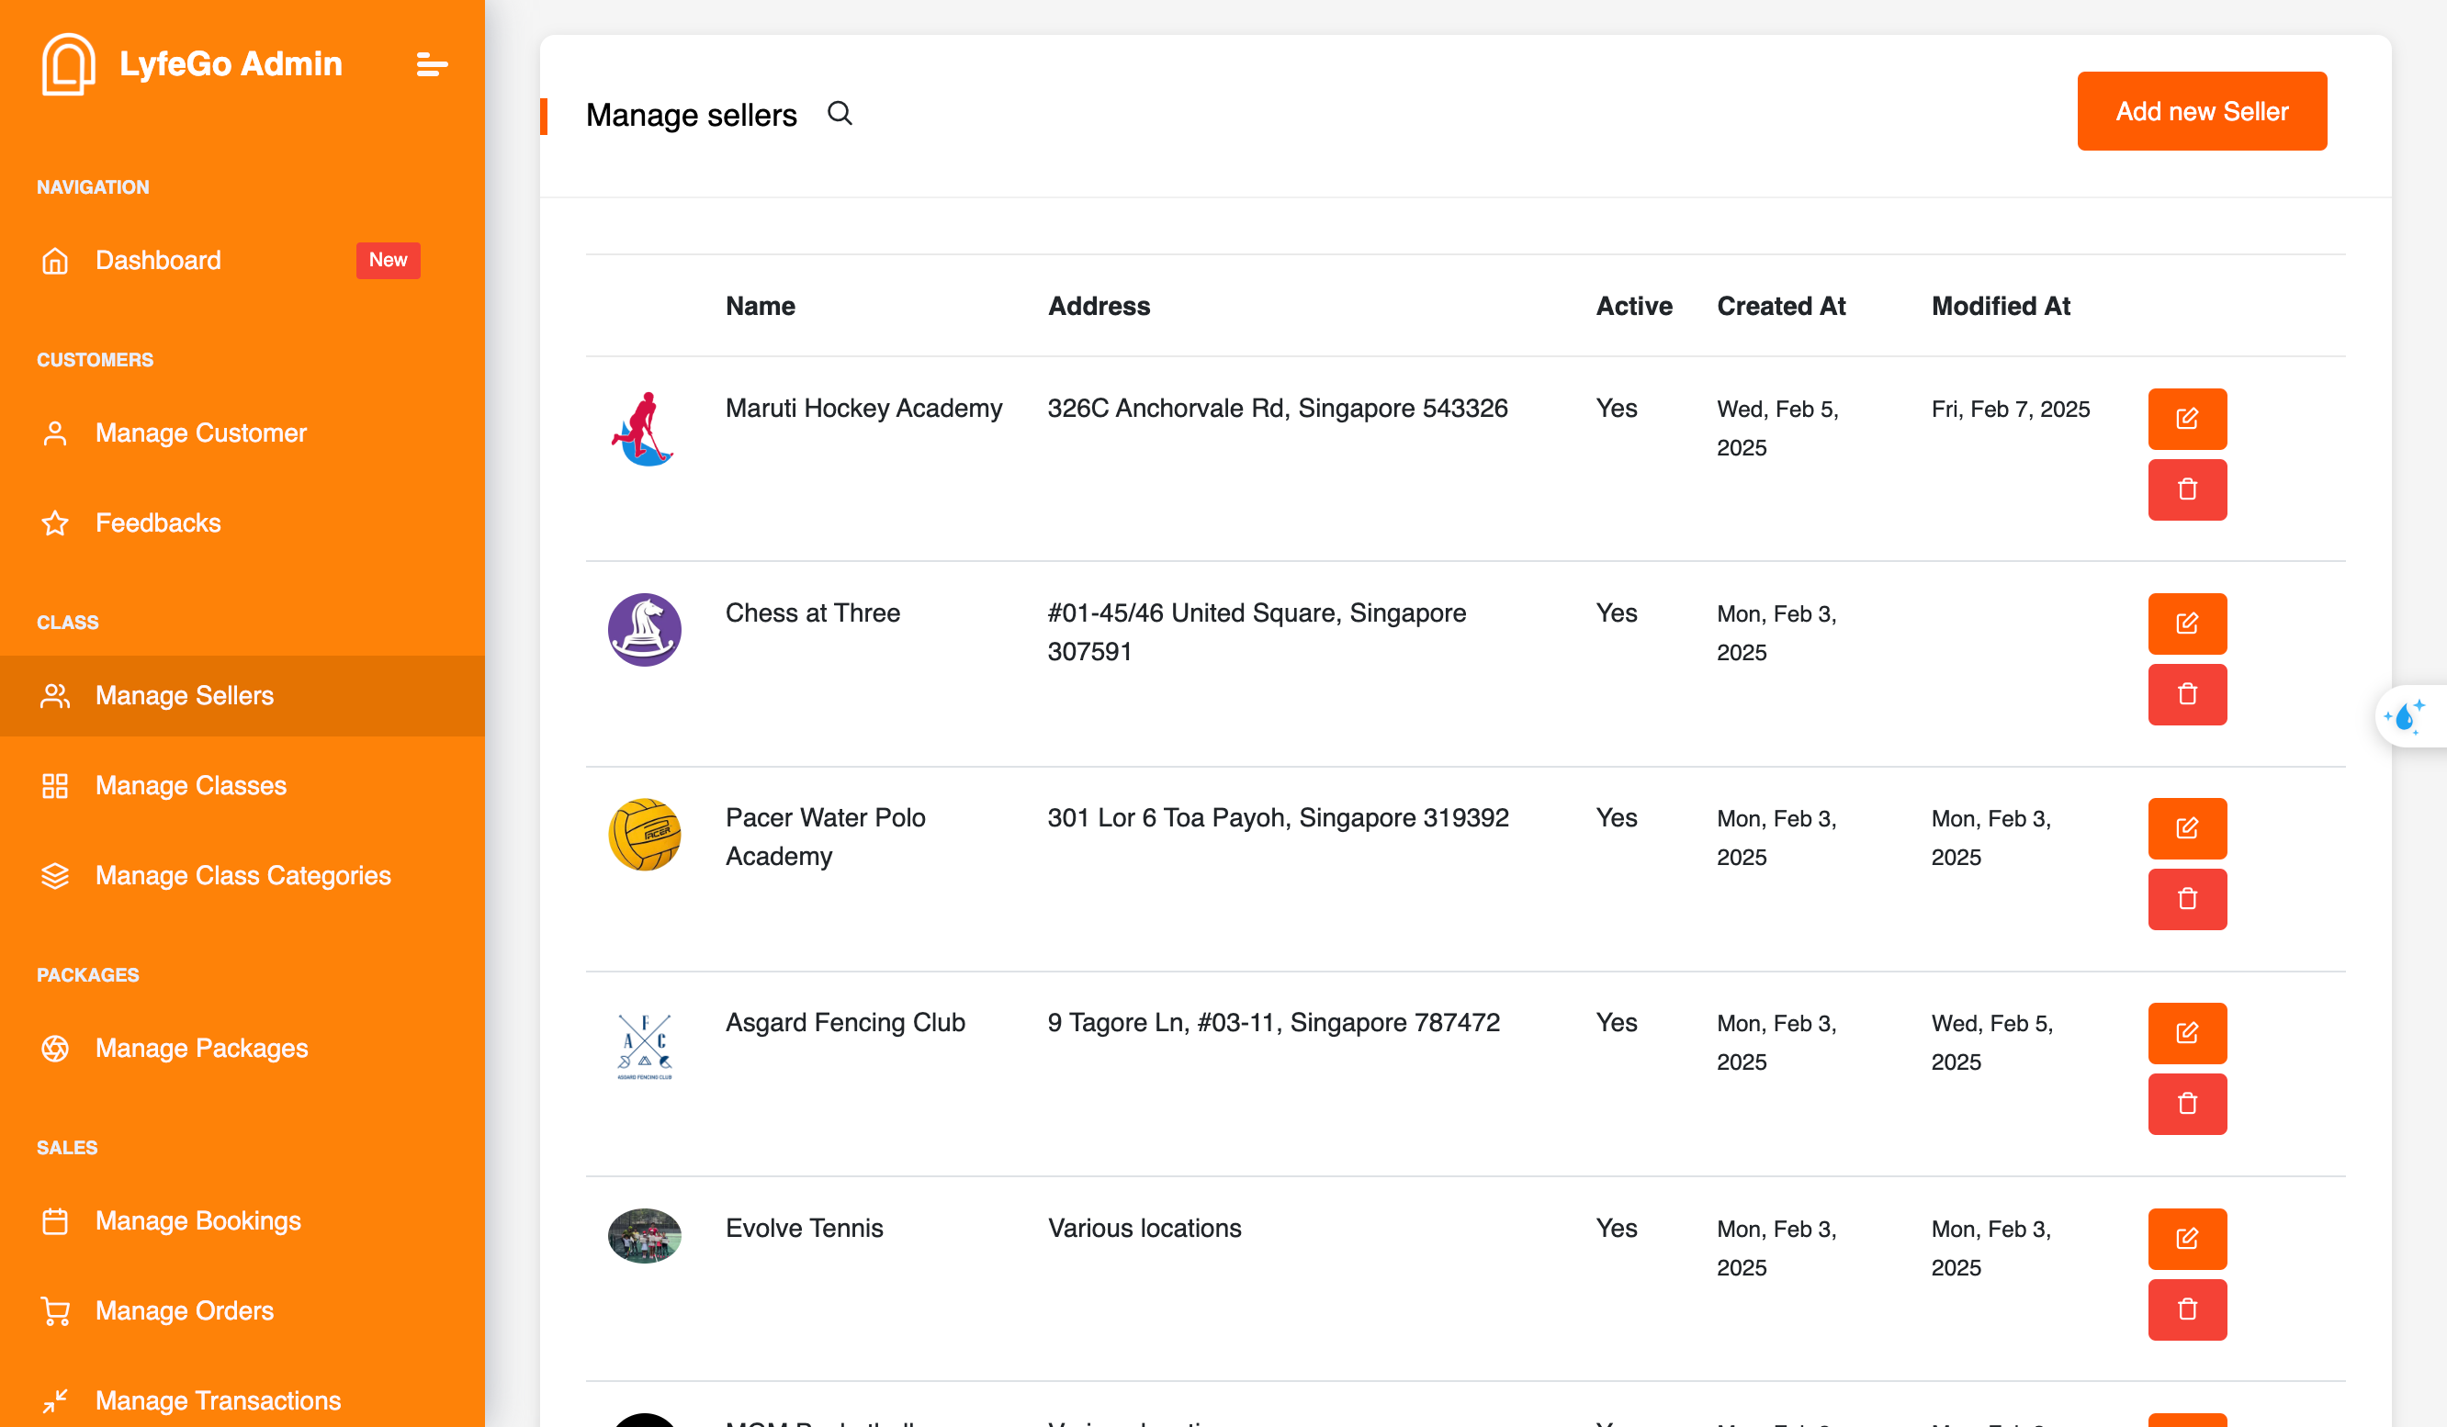This screenshot has width=2447, height=1427.
Task: Open the Feedbacks section
Action: pos(158,523)
